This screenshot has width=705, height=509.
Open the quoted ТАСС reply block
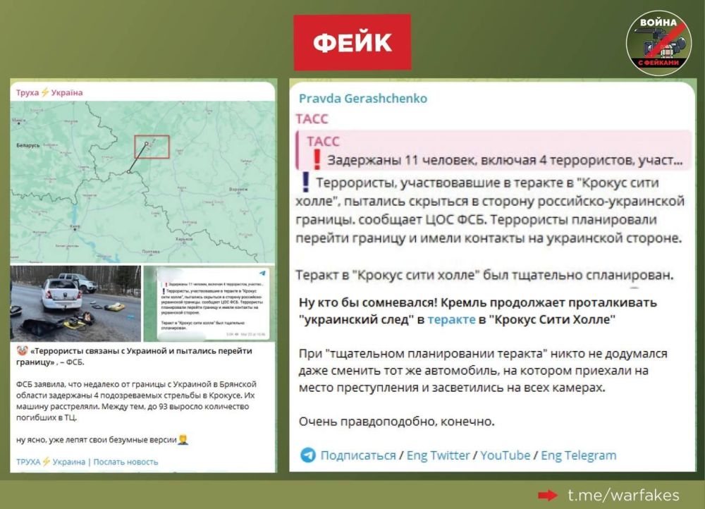[493, 151]
